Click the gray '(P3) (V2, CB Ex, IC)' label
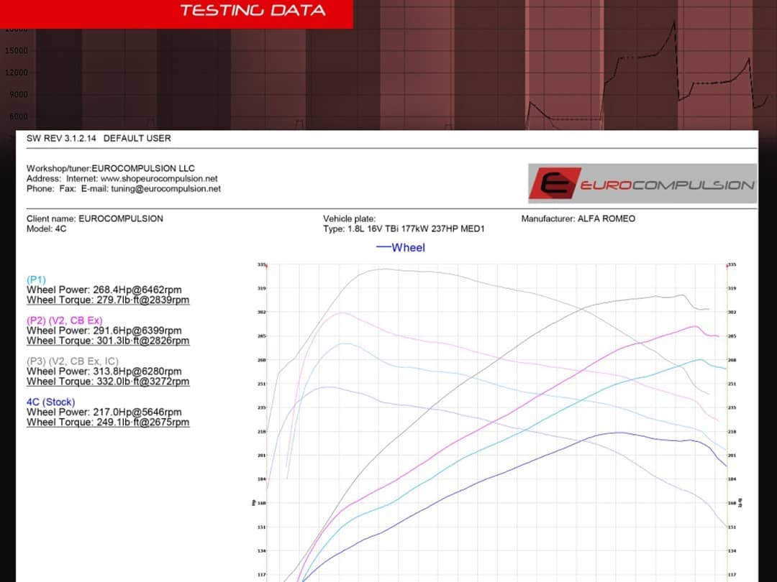This screenshot has width=777, height=582. 73,361
